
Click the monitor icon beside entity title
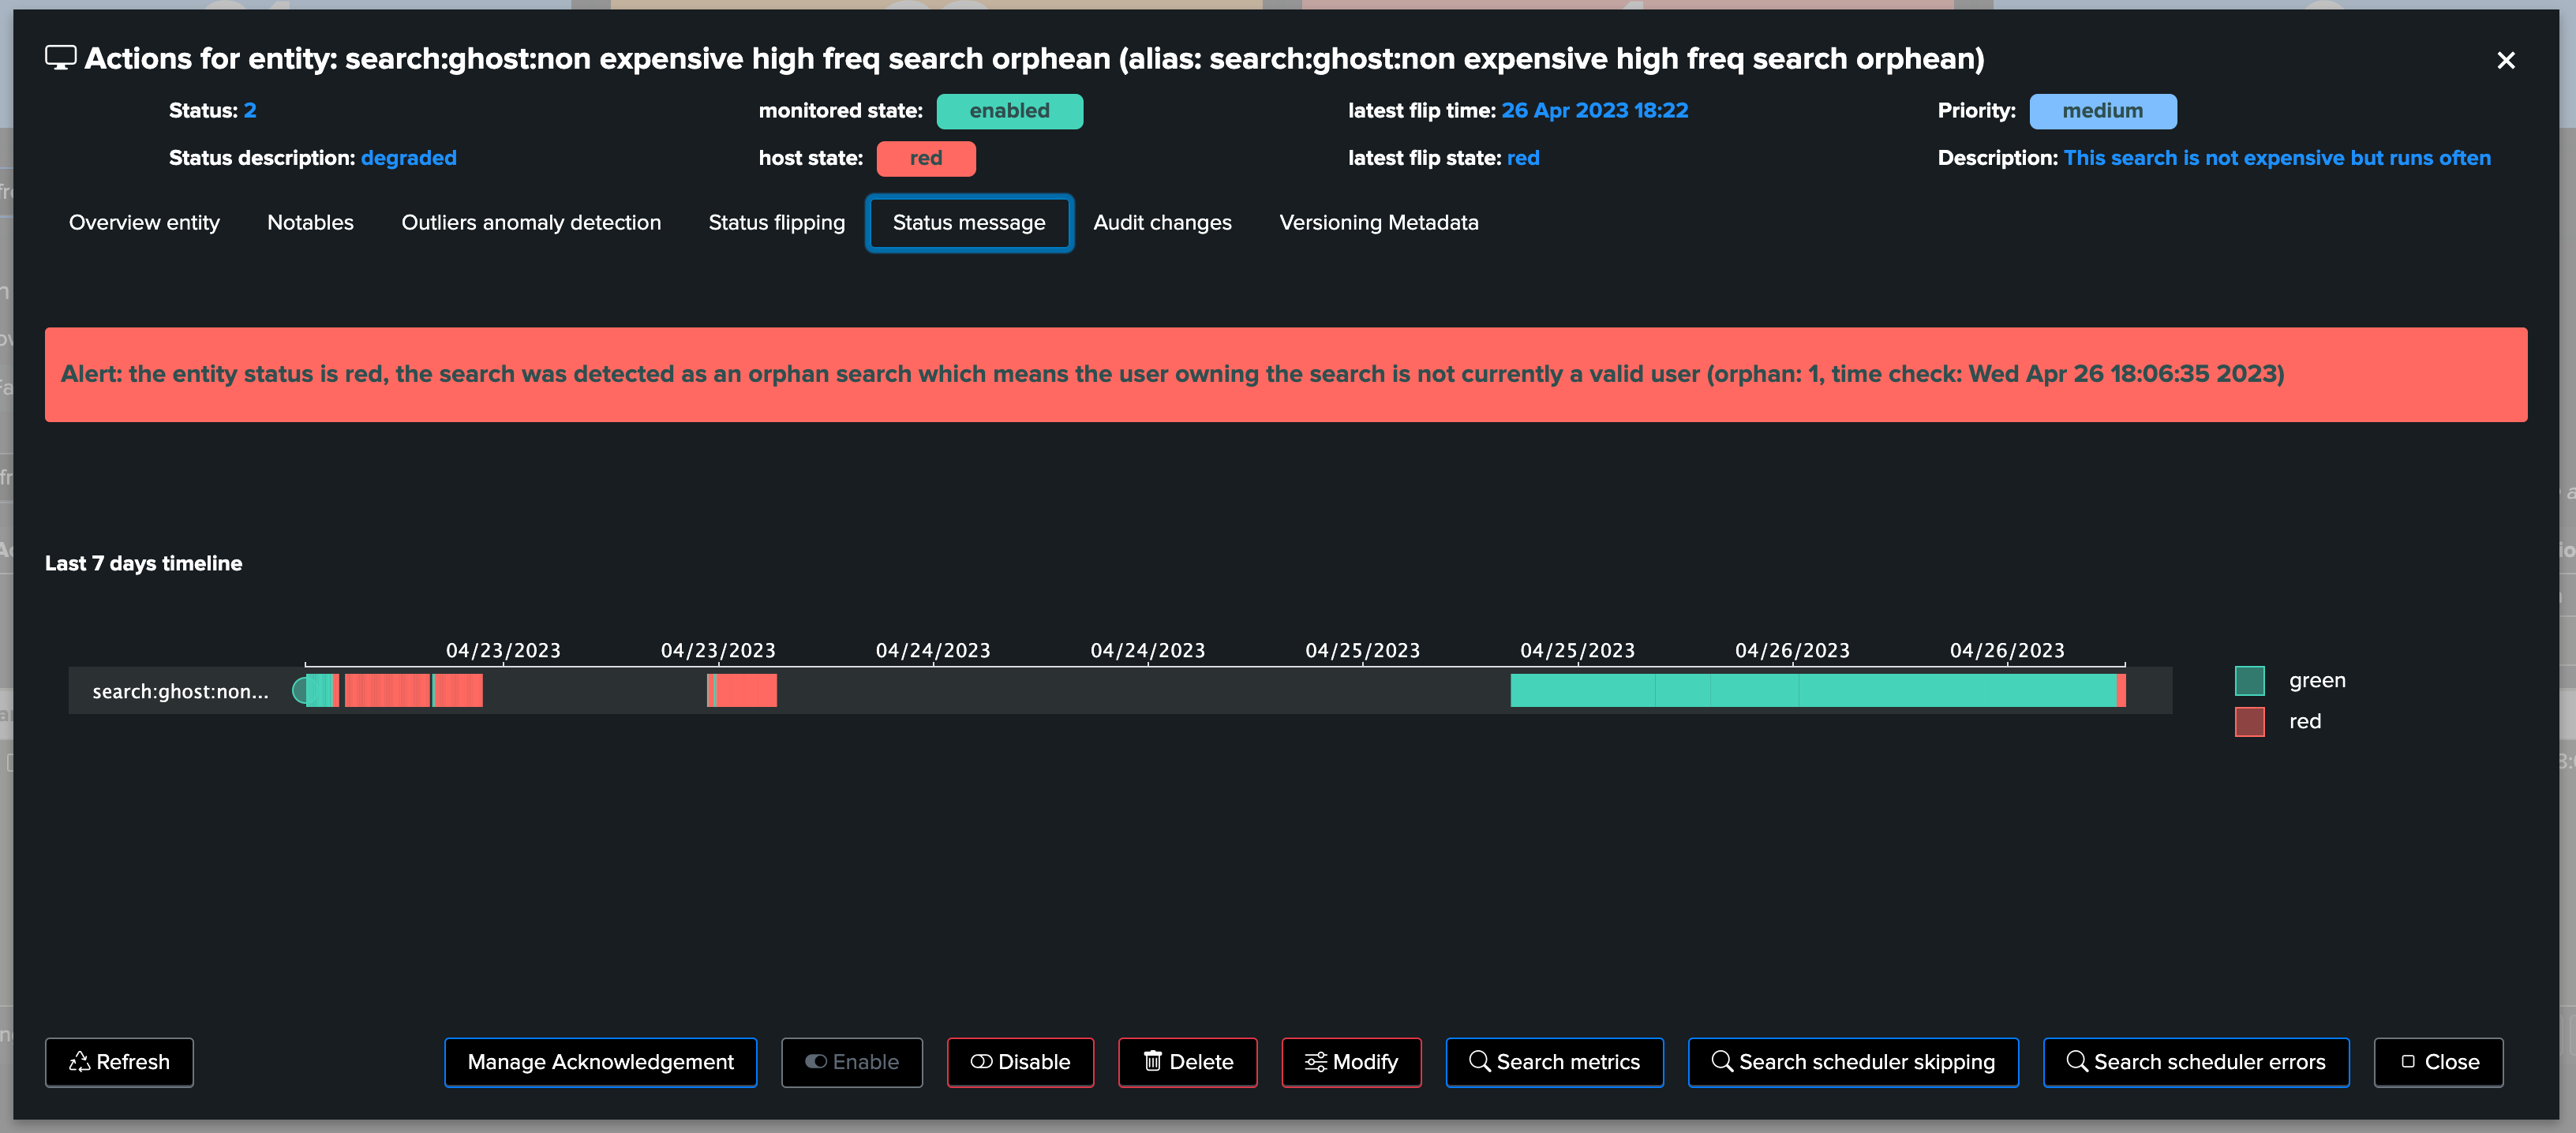(60, 58)
